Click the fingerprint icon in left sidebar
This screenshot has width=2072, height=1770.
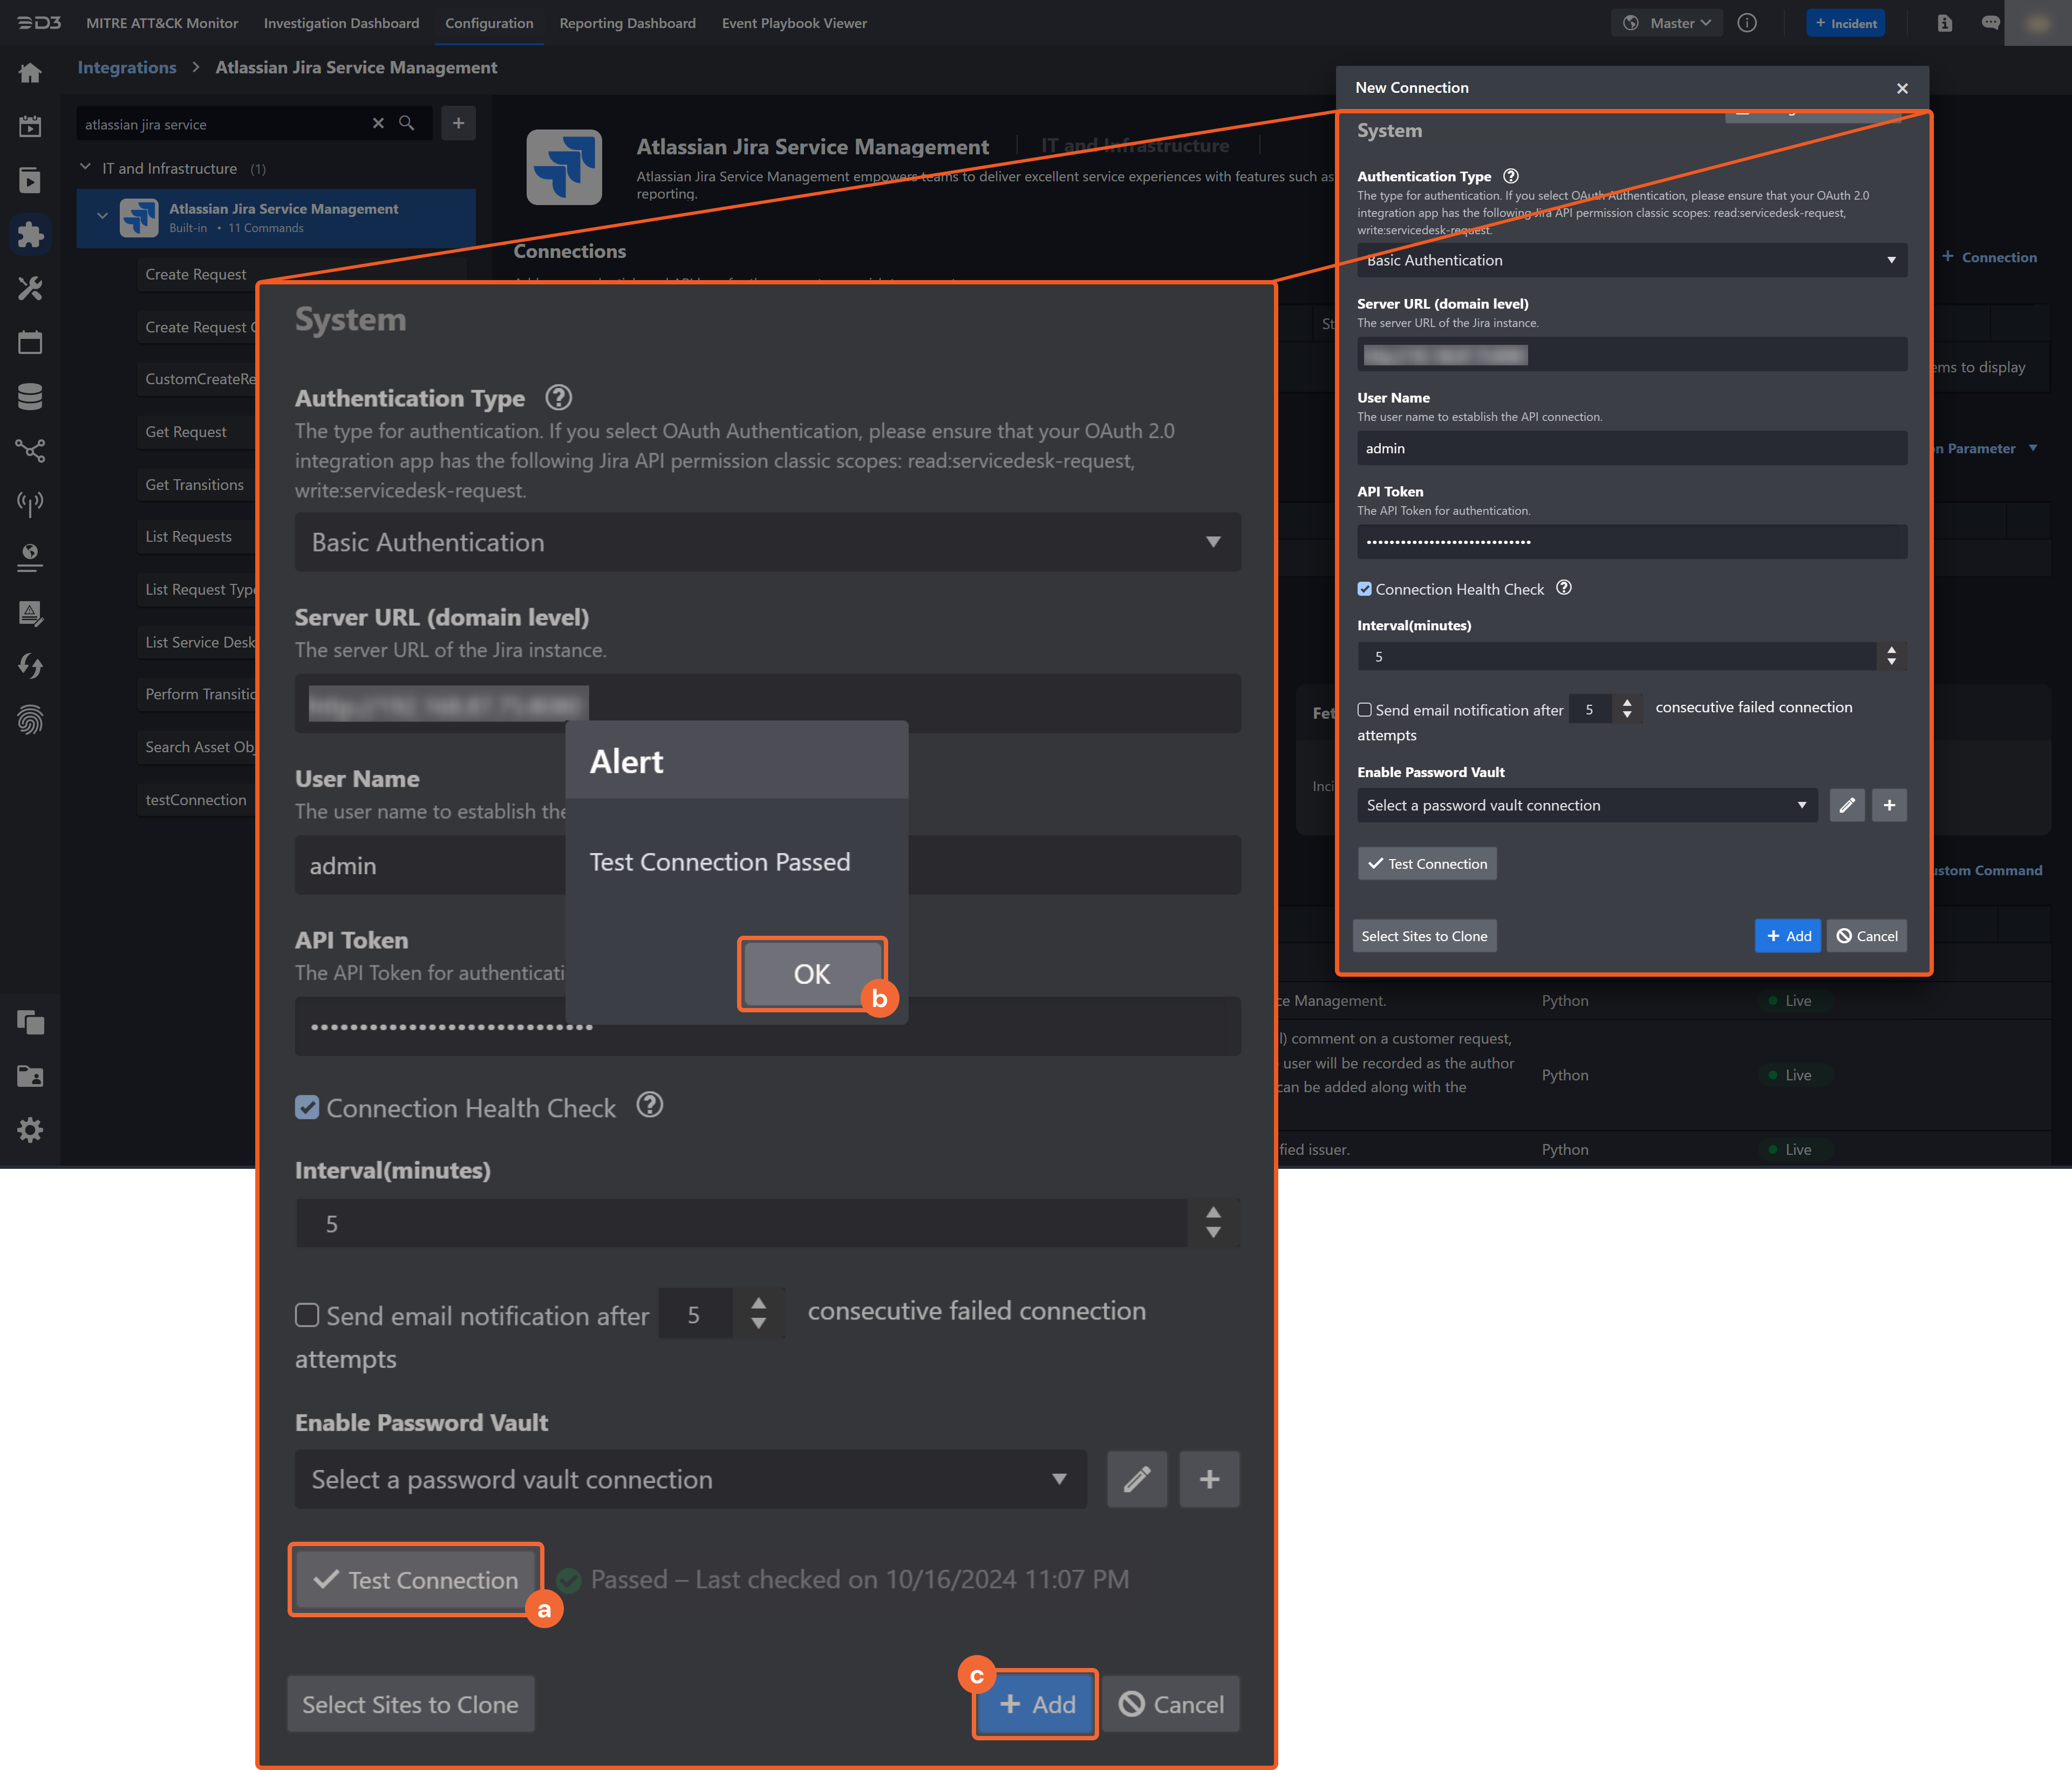coord(30,720)
